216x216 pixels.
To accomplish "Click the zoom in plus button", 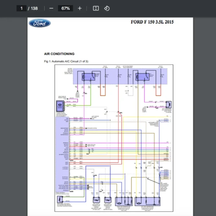I will point(80,8).
